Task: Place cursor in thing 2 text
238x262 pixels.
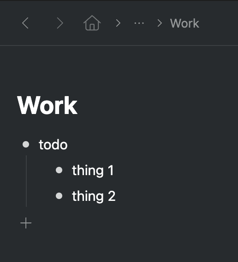Action: [x=94, y=196]
